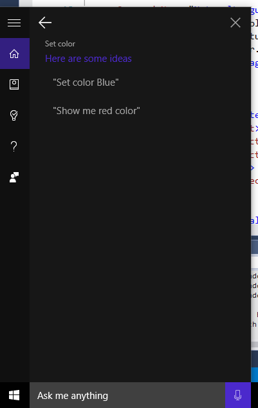Open the Feedback person icon
This screenshot has width=258, height=408.
coord(14,177)
